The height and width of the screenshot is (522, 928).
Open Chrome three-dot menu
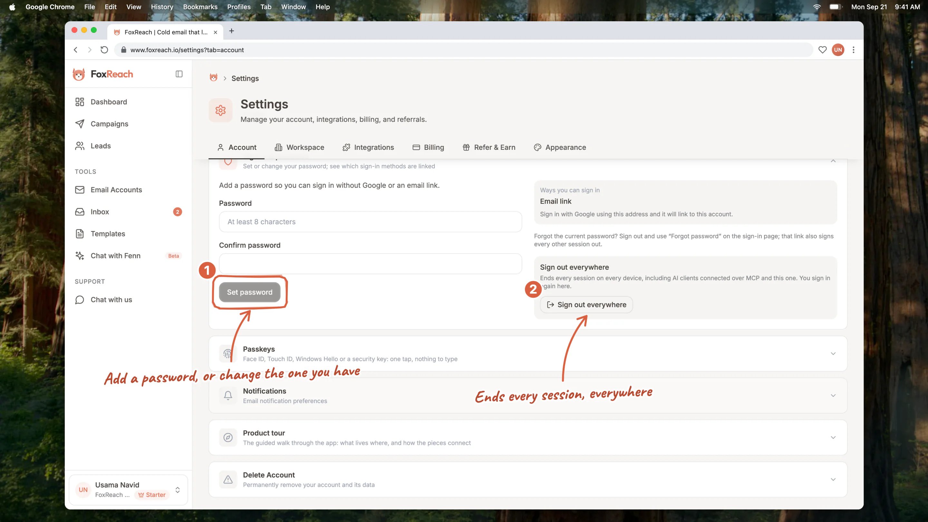click(854, 50)
